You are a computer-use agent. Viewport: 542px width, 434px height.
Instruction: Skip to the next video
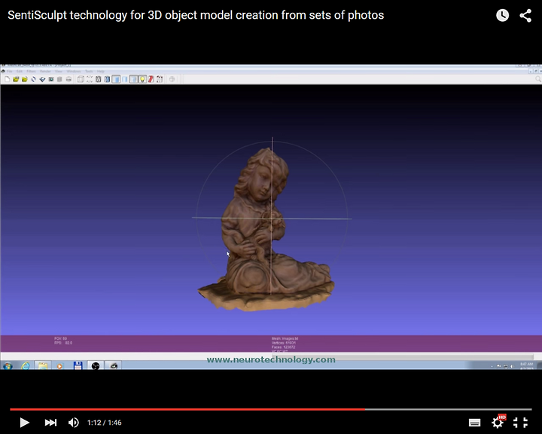(x=50, y=422)
